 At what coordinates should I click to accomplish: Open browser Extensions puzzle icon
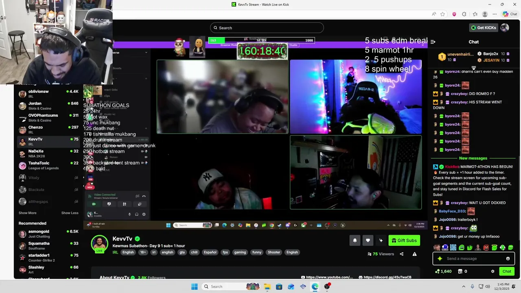click(x=464, y=14)
